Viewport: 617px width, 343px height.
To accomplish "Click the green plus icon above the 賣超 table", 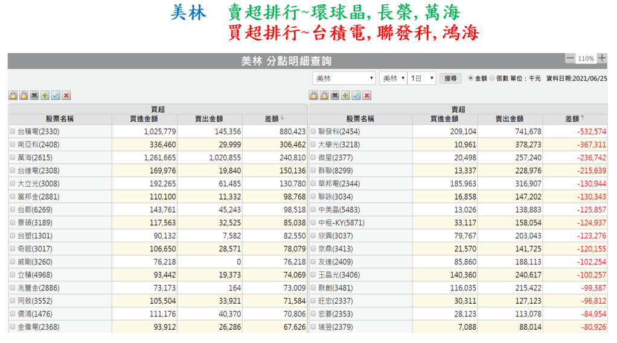I will coord(345,95).
